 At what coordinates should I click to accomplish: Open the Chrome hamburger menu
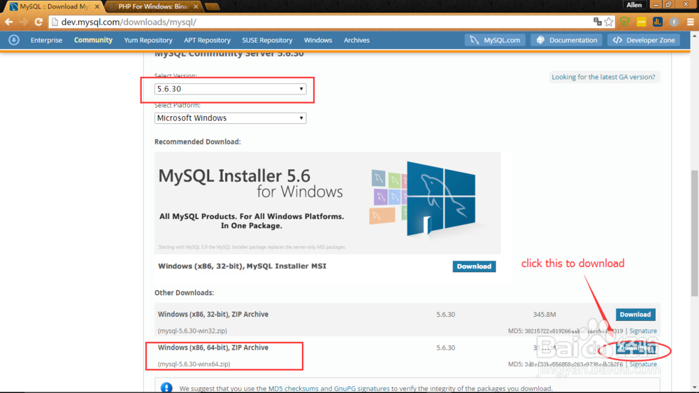click(690, 22)
